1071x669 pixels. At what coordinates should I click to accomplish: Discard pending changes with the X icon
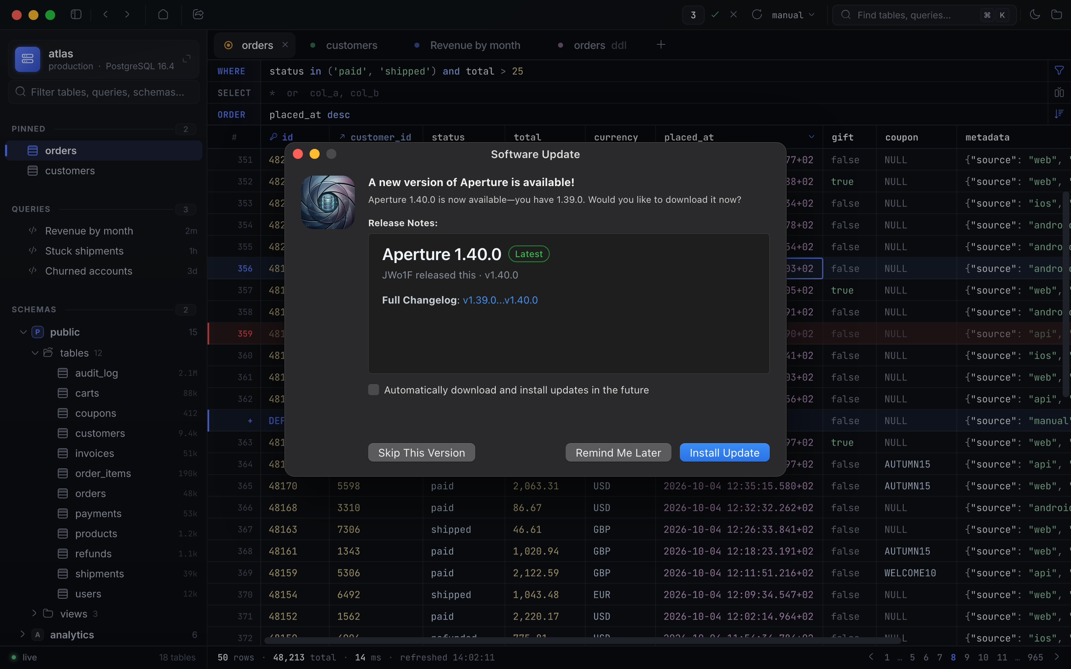(x=733, y=15)
